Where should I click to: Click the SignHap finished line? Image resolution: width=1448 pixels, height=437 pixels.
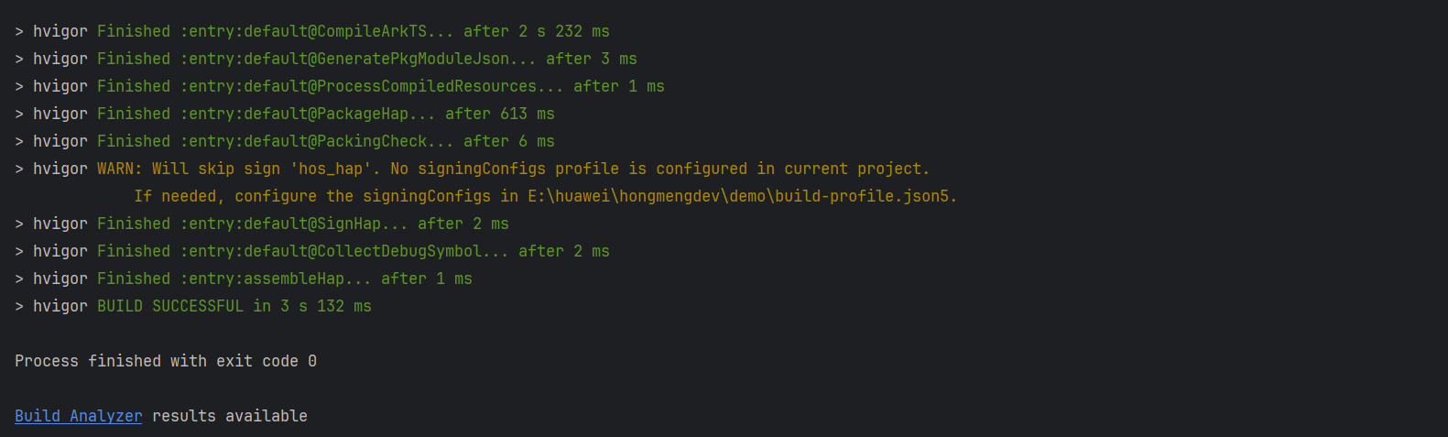262,224
